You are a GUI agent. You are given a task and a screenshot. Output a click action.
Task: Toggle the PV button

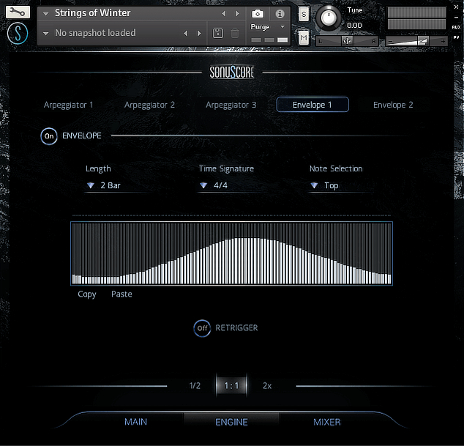pyautogui.click(x=456, y=37)
